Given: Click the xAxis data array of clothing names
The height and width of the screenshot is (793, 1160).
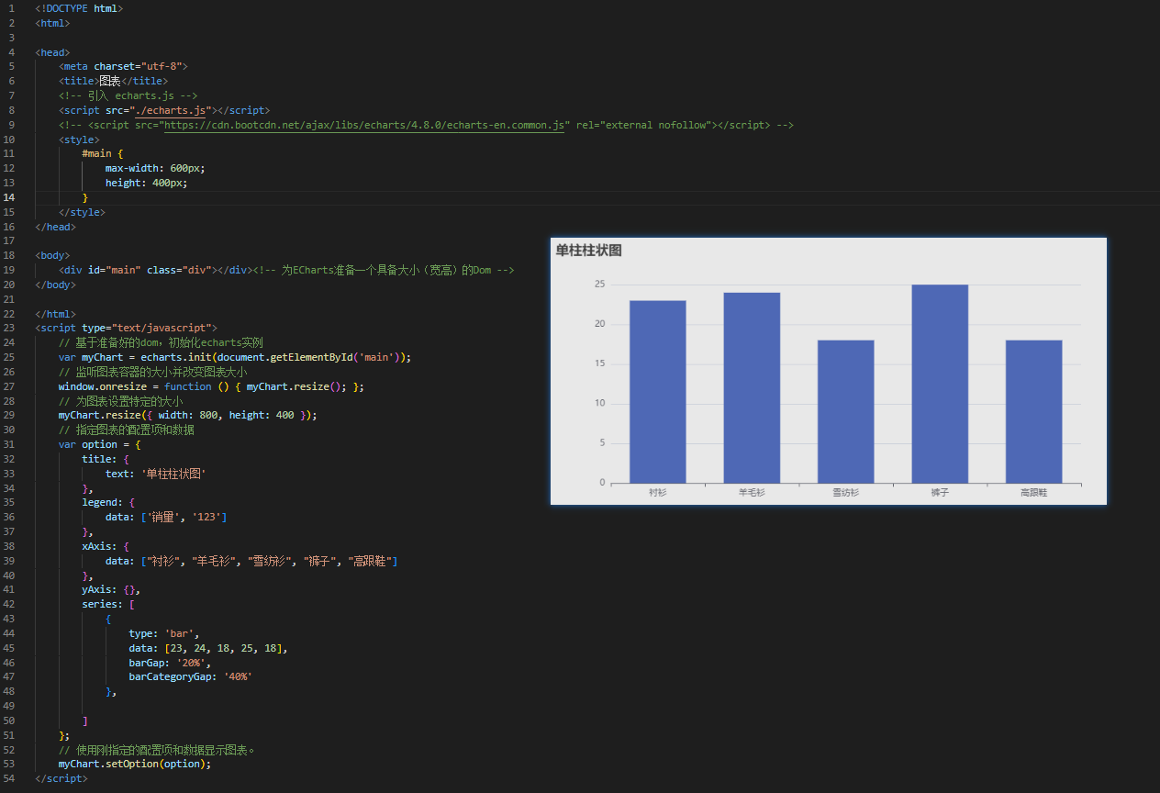Looking at the screenshot, I should (x=251, y=561).
